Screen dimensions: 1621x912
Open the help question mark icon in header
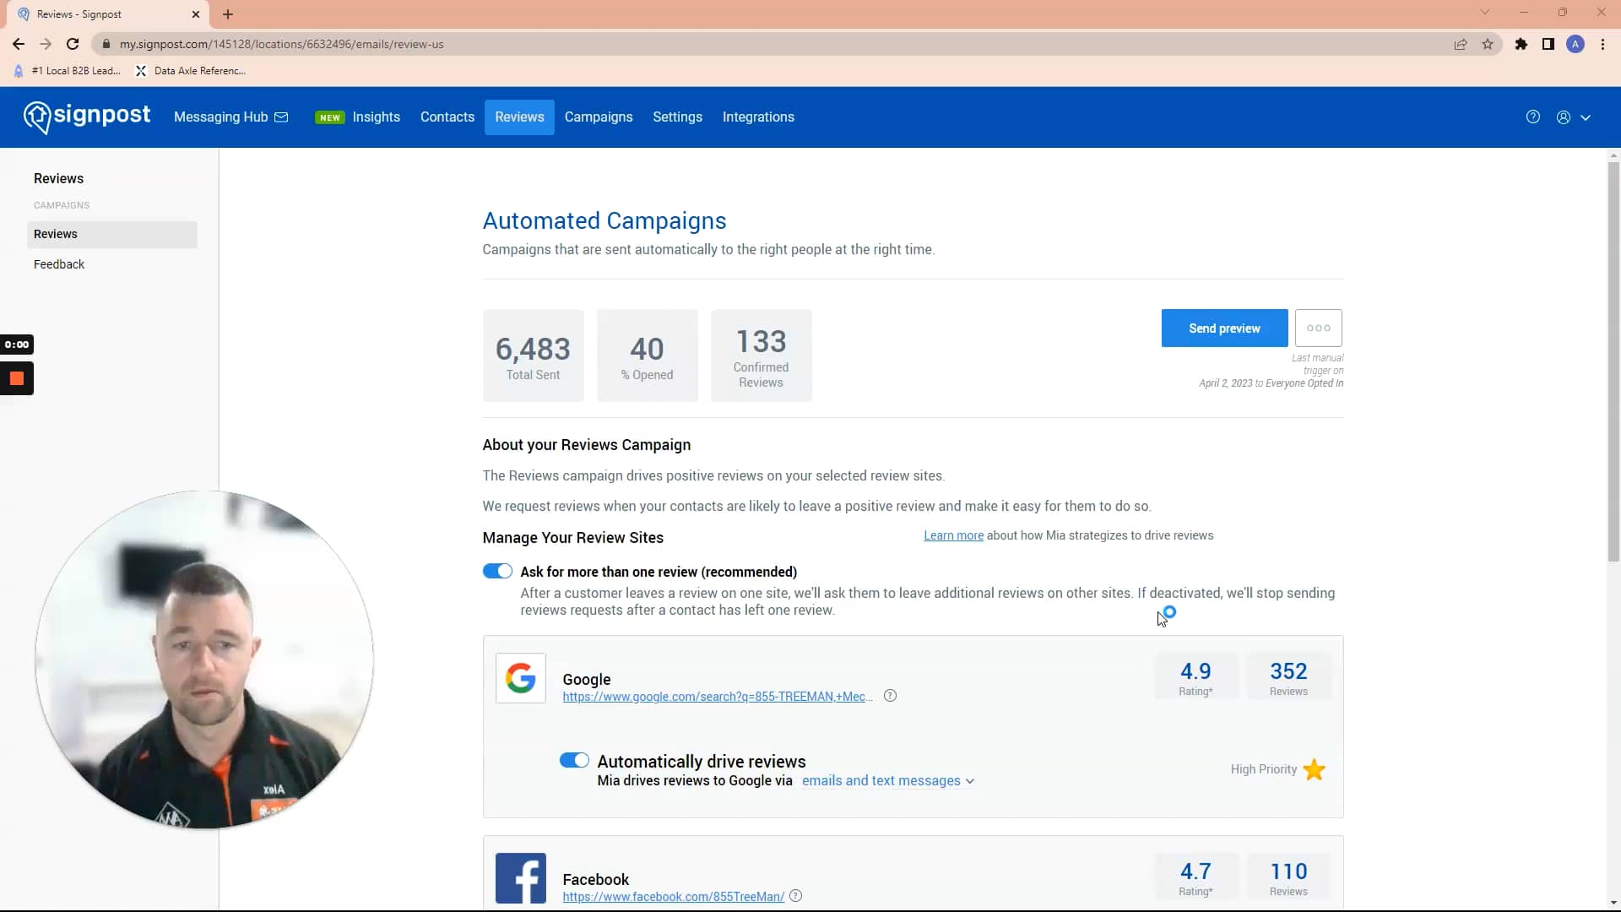(x=1532, y=117)
